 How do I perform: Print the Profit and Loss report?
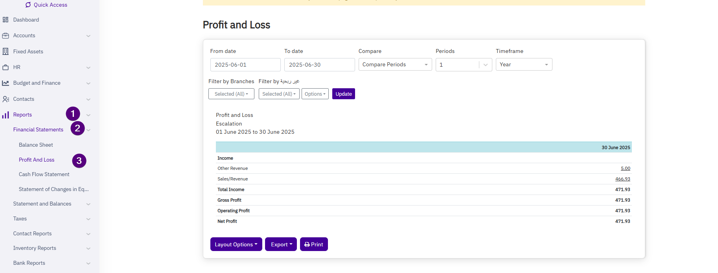point(313,244)
